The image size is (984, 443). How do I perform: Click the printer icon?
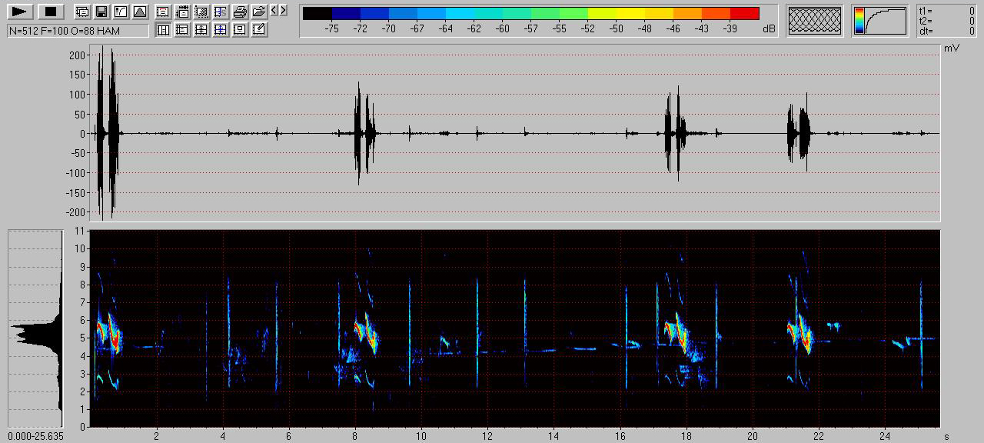240,12
